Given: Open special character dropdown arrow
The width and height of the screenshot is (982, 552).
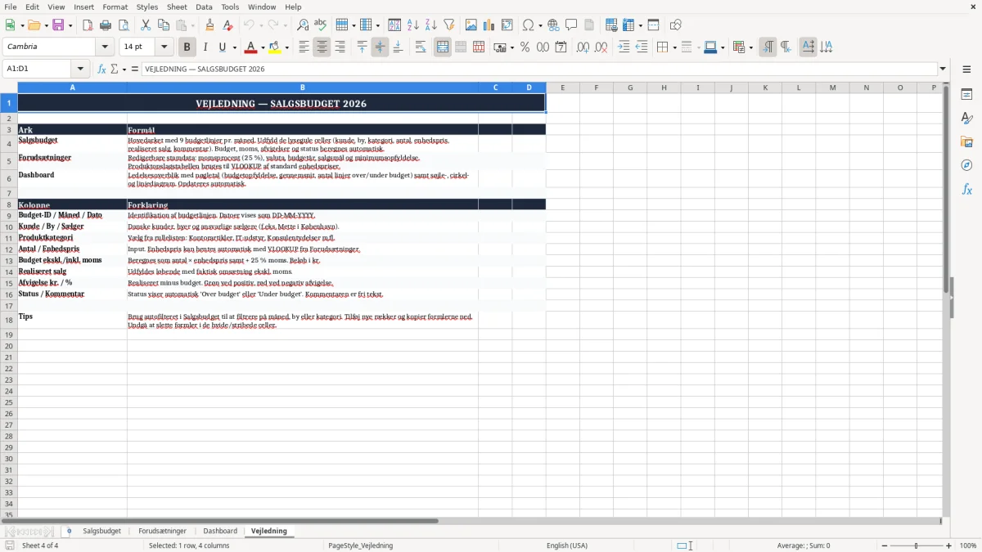Looking at the screenshot, I should [x=540, y=25].
